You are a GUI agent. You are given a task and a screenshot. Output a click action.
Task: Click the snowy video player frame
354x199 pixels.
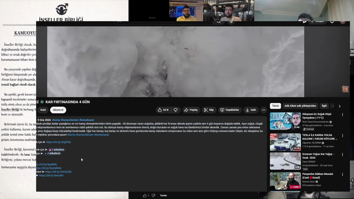pos(176,62)
